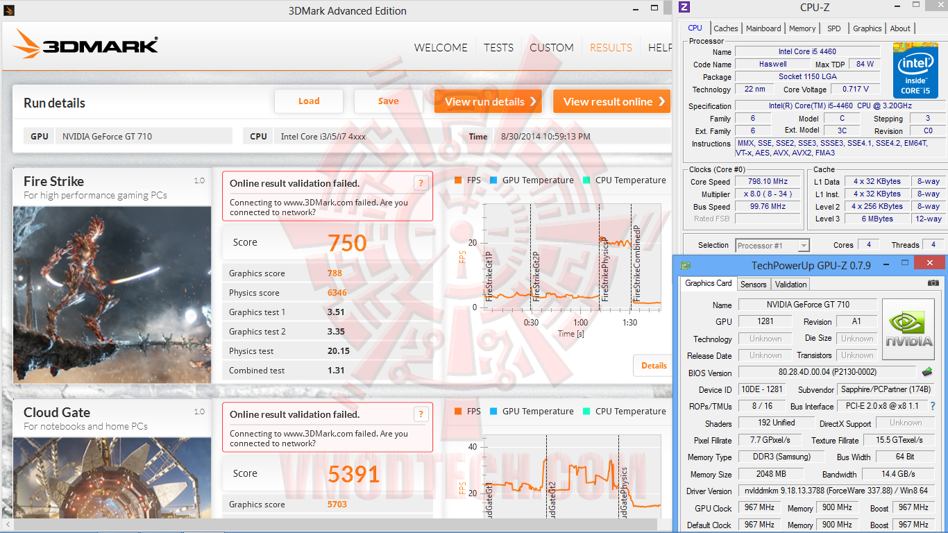The width and height of the screenshot is (948, 533).
Task: Open the TESTS section in 3DMark
Action: [x=499, y=48]
